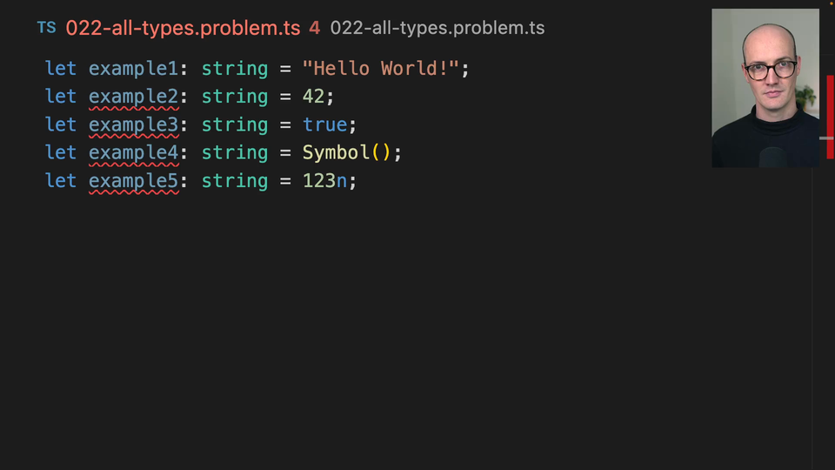Select the red 022-all-types.problem.ts editor tab
835x470 pixels.
pos(183,28)
